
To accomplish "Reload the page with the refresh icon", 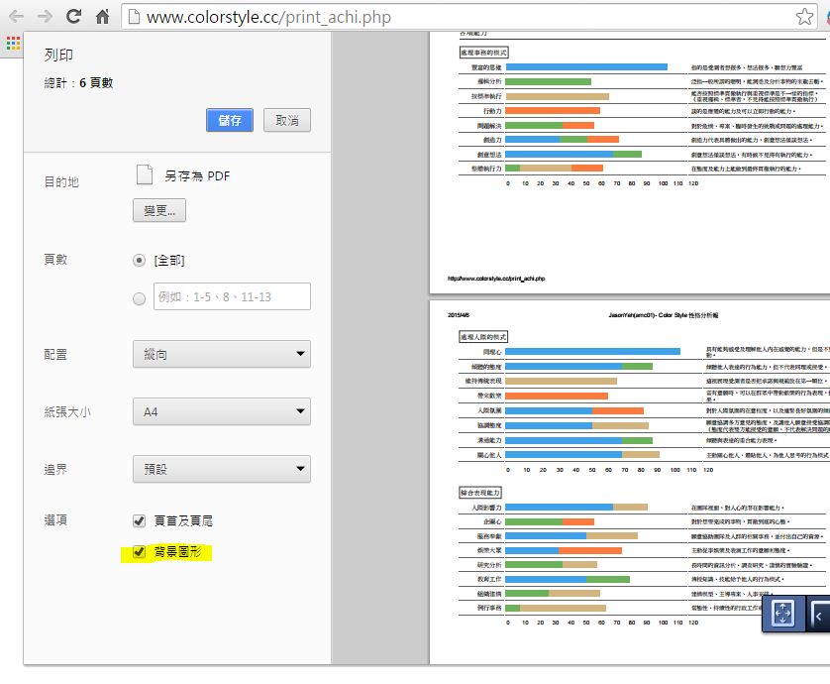I will (73, 17).
